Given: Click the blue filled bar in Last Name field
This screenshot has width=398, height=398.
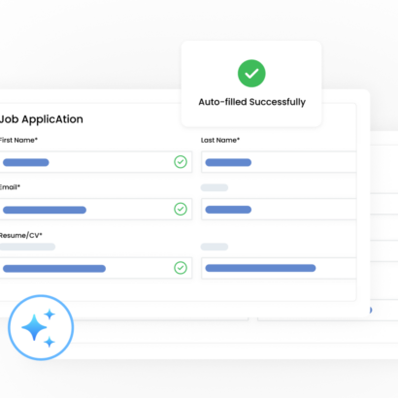Looking at the screenshot, I should tap(228, 162).
